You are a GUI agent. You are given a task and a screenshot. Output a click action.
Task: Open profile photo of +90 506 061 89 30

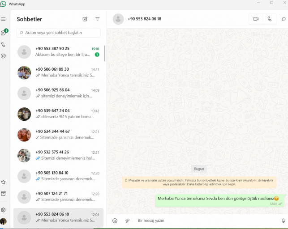[x=24, y=72]
